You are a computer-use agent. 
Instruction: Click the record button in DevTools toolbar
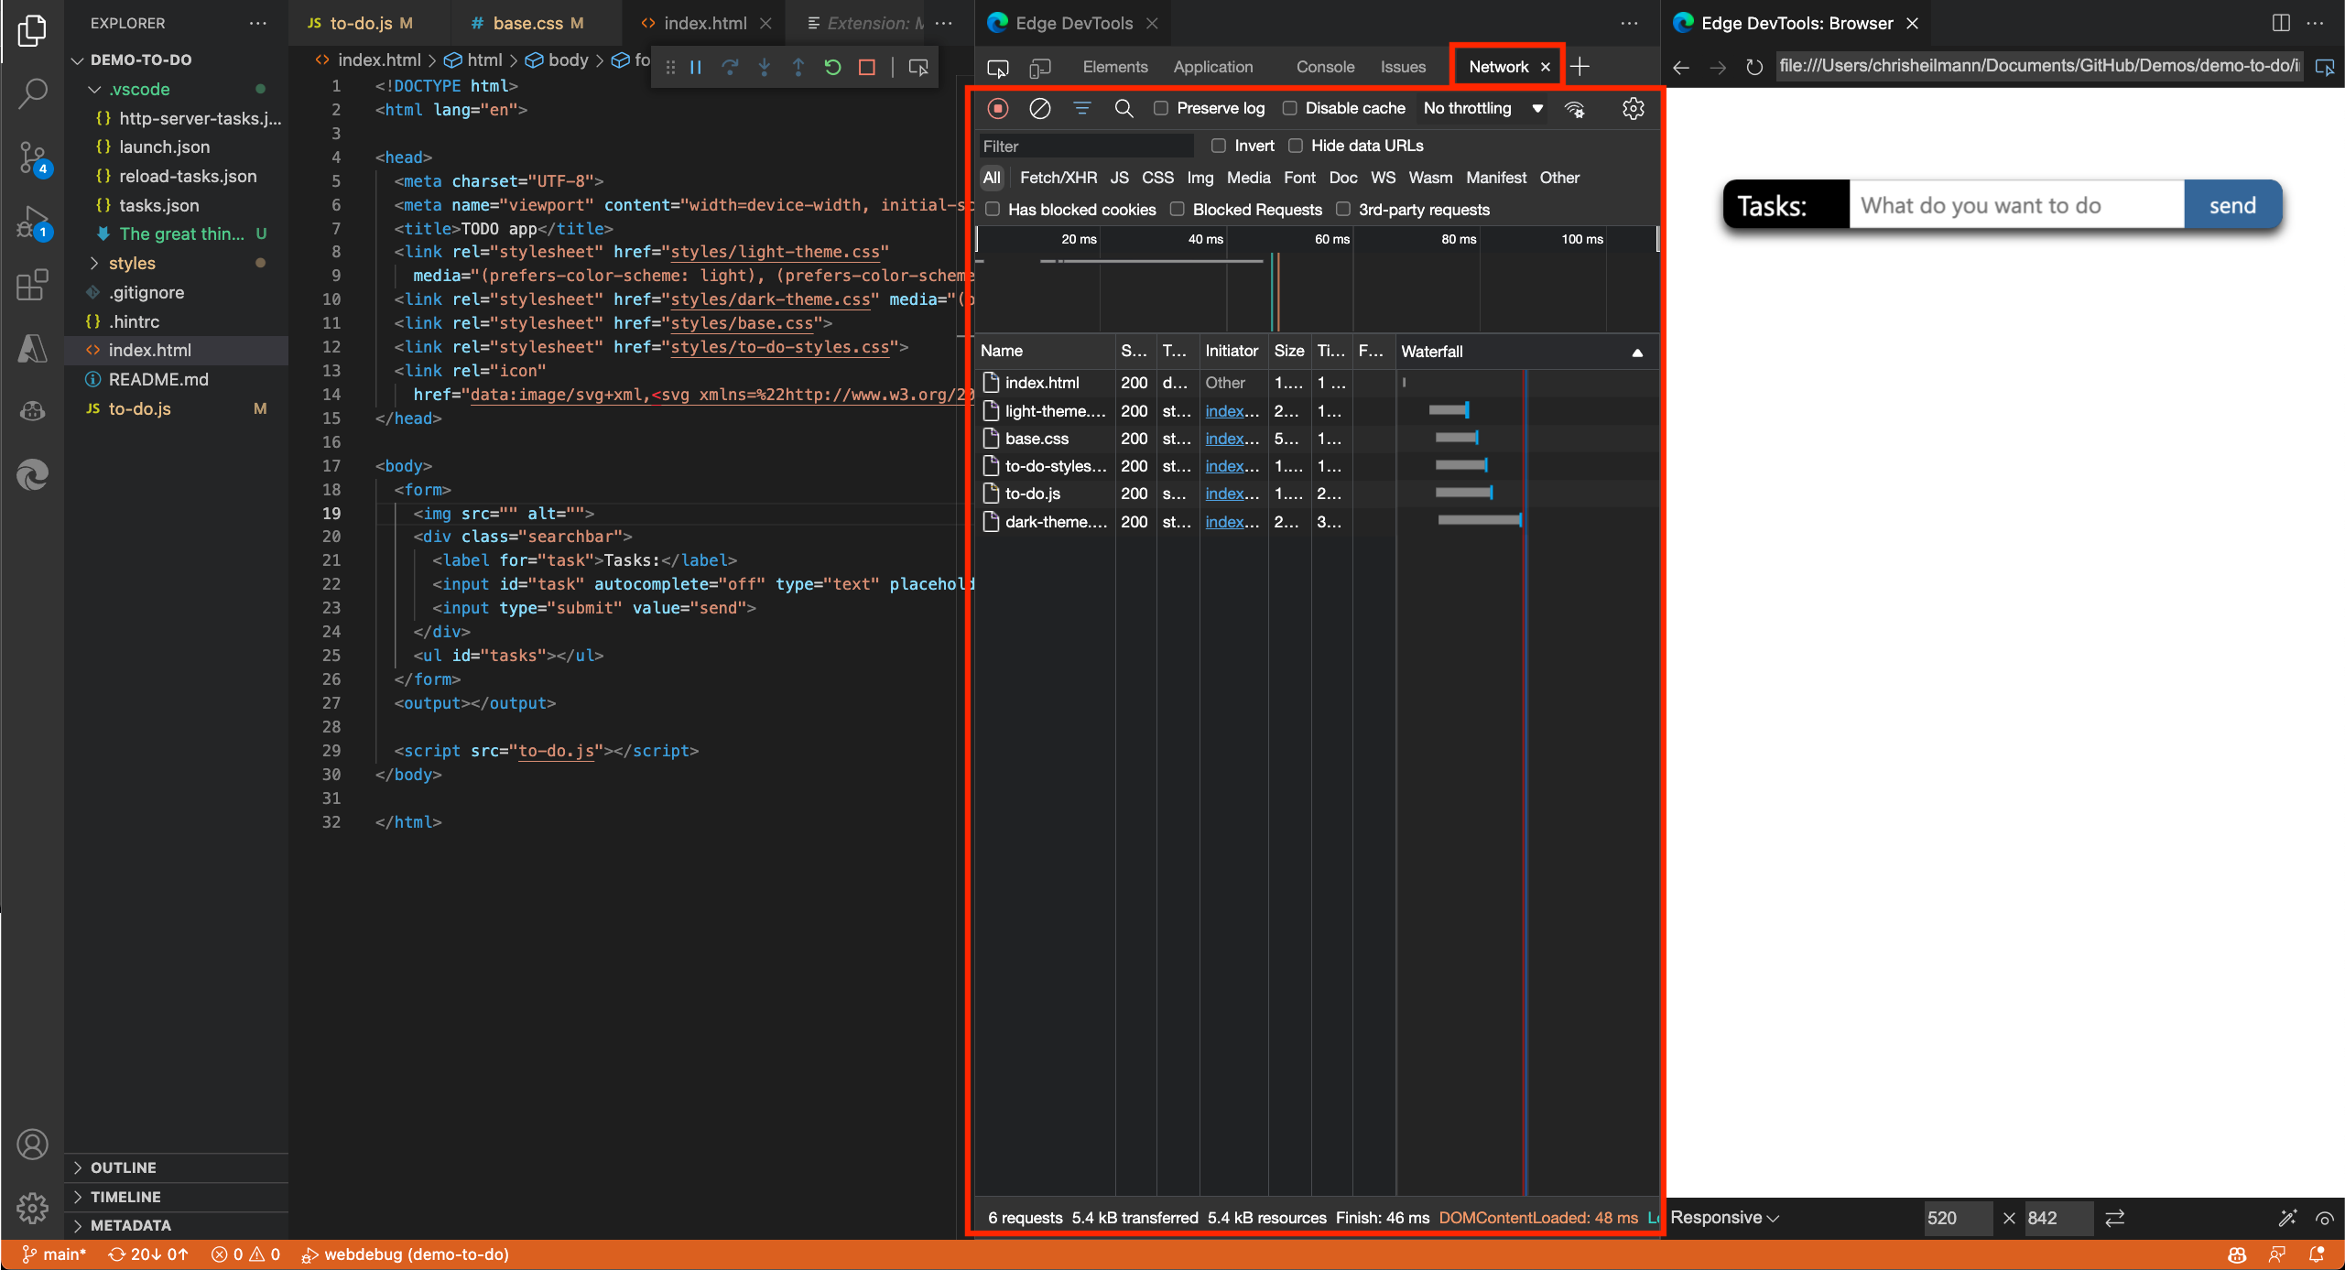pos(997,108)
